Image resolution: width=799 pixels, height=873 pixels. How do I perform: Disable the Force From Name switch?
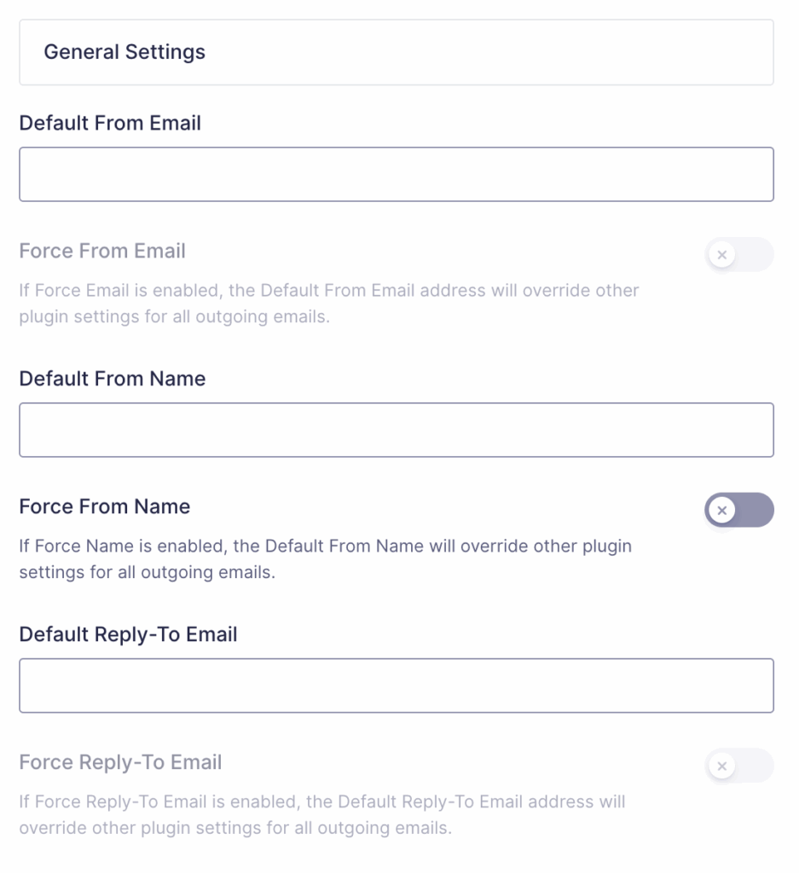click(739, 511)
